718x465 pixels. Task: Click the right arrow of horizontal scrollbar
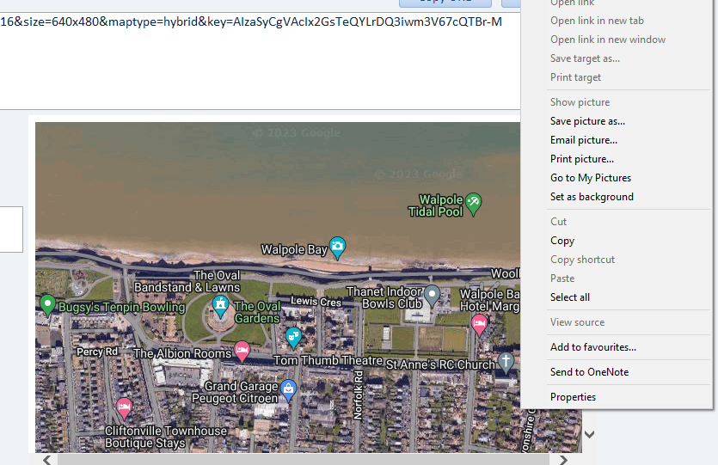click(563, 459)
